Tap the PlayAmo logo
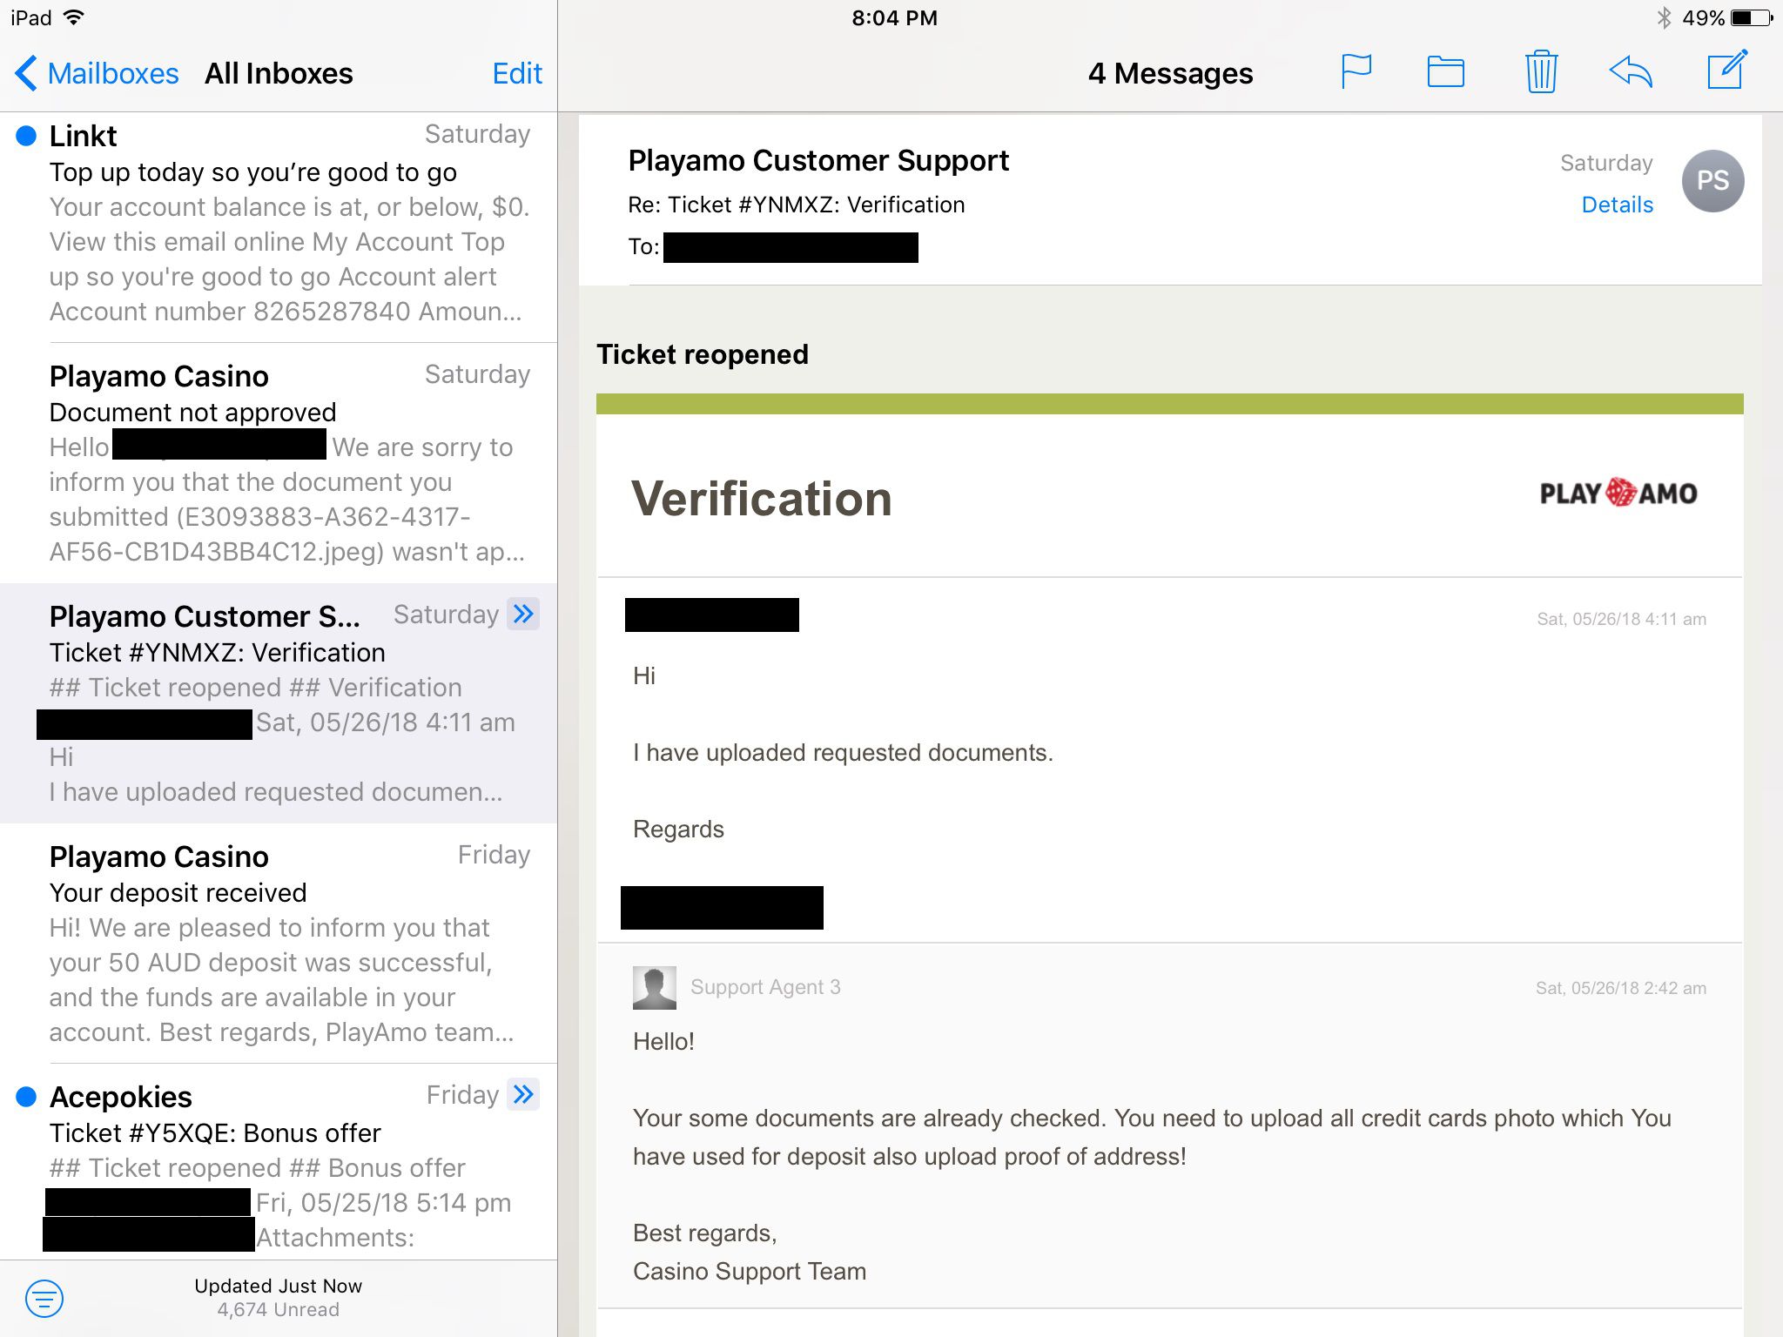The height and width of the screenshot is (1337, 1783). [1618, 494]
